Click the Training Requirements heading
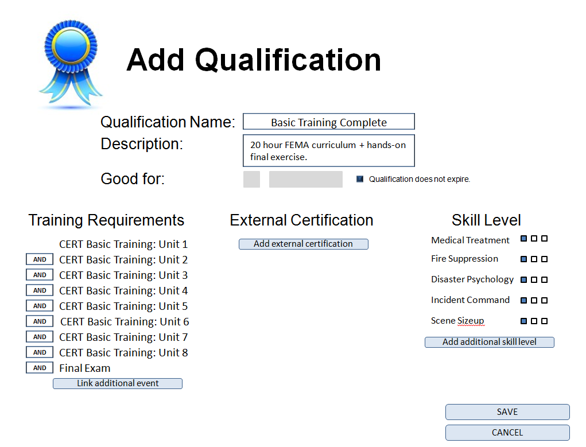This screenshot has height=447, width=586. coord(106,220)
